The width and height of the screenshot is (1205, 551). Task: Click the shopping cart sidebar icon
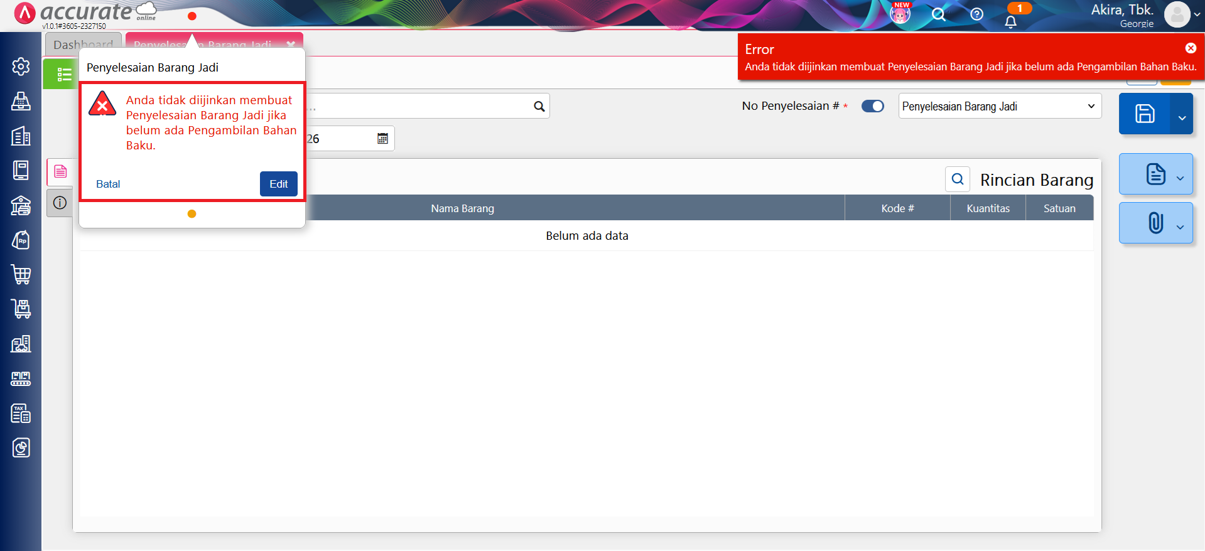tap(21, 274)
